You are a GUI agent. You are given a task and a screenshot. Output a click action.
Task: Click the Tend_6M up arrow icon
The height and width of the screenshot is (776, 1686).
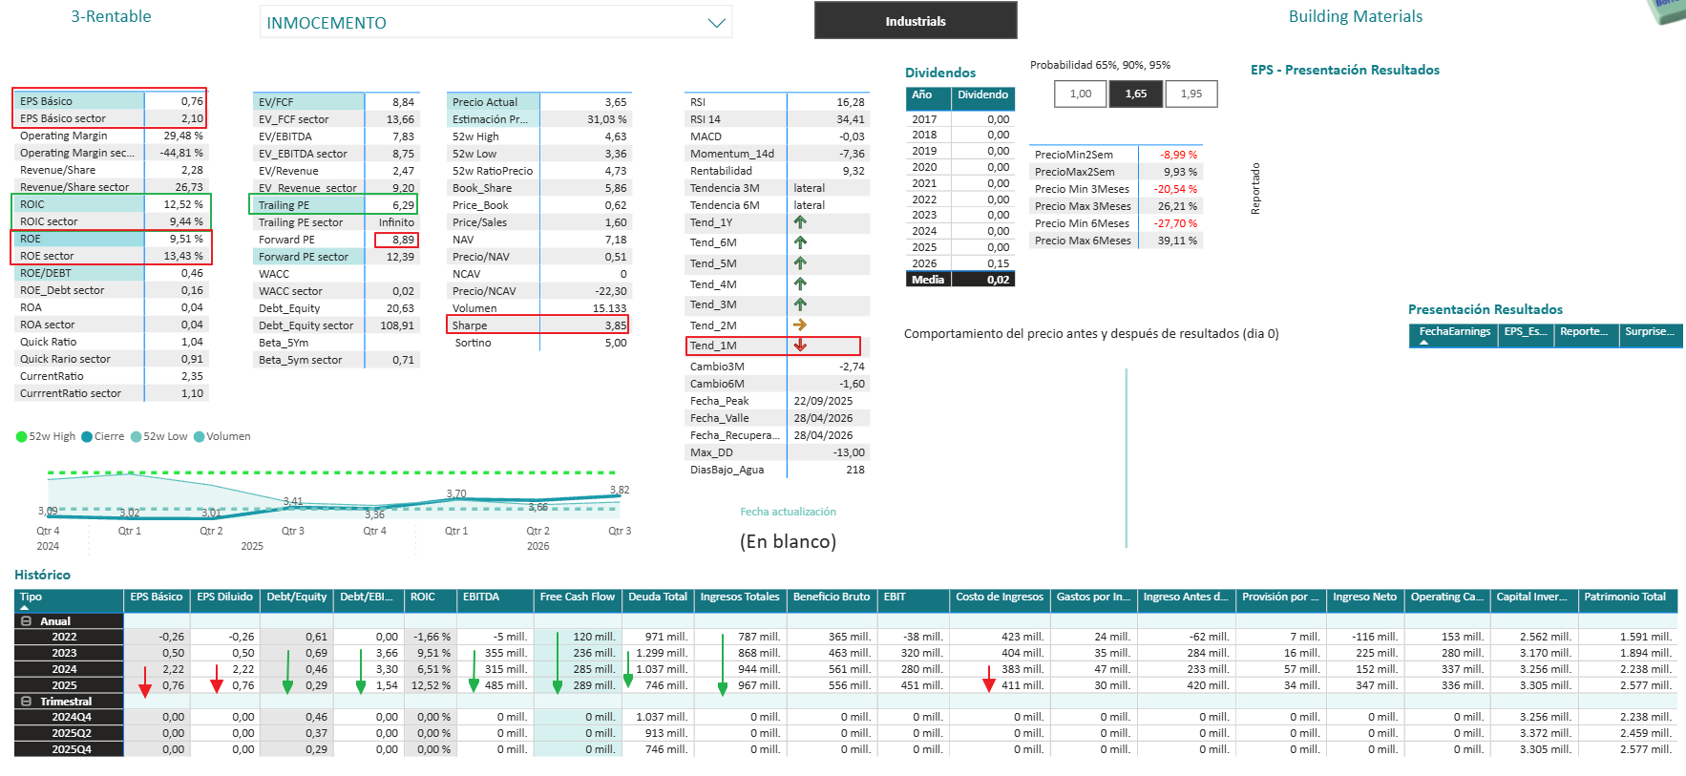click(x=800, y=242)
